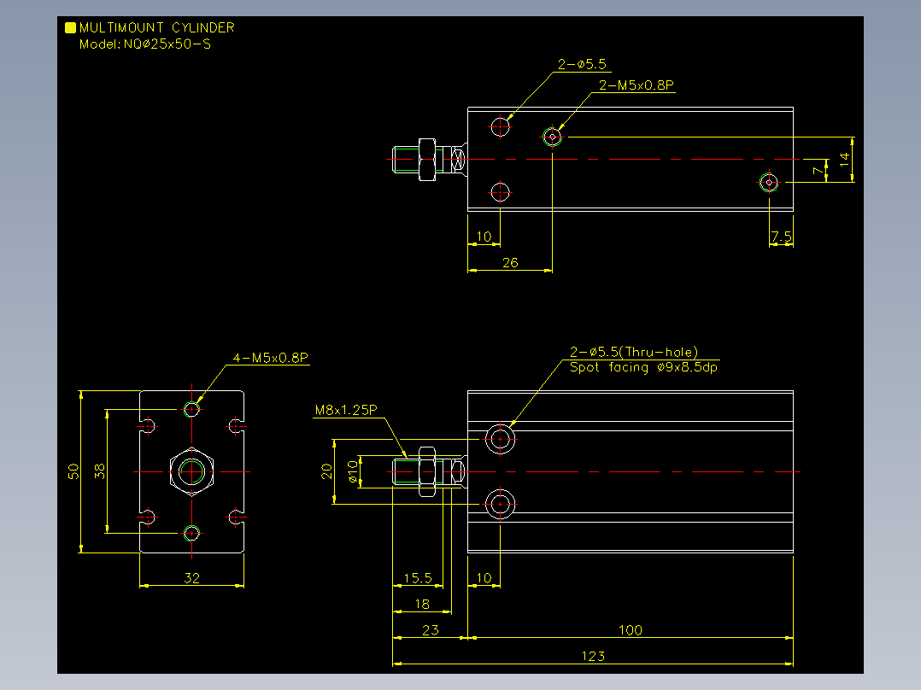Viewport: 921px width, 690px height.
Task: Click the 10 dimension right of 15.5
Action: [x=484, y=578]
